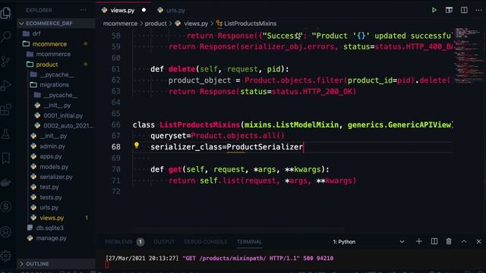
Task: Open the Accounts icon
Action: click(5, 231)
